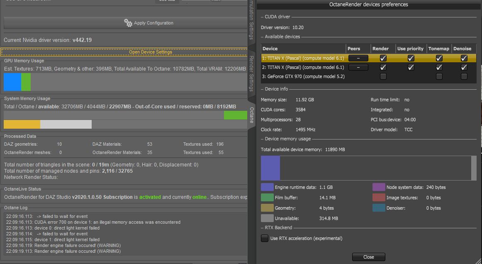Click the Node system data purple swatch
482x264 pixels.
click(x=379, y=187)
